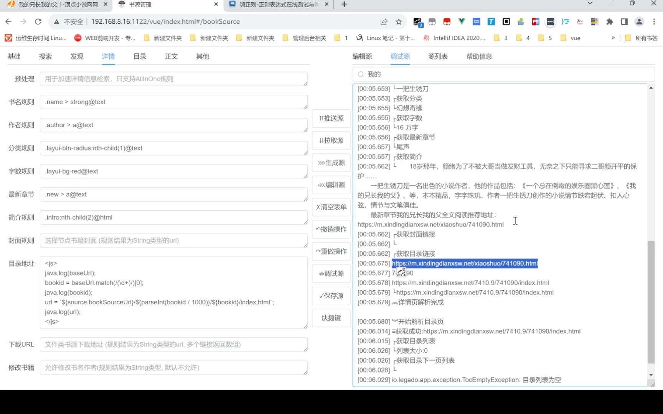Screen dimensions: 663x414
Task: Open the 编辑源 tab
Action: (362, 56)
